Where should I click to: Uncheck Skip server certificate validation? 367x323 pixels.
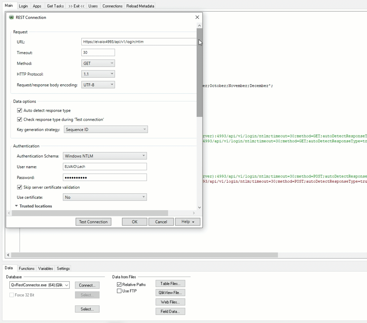tap(19, 187)
